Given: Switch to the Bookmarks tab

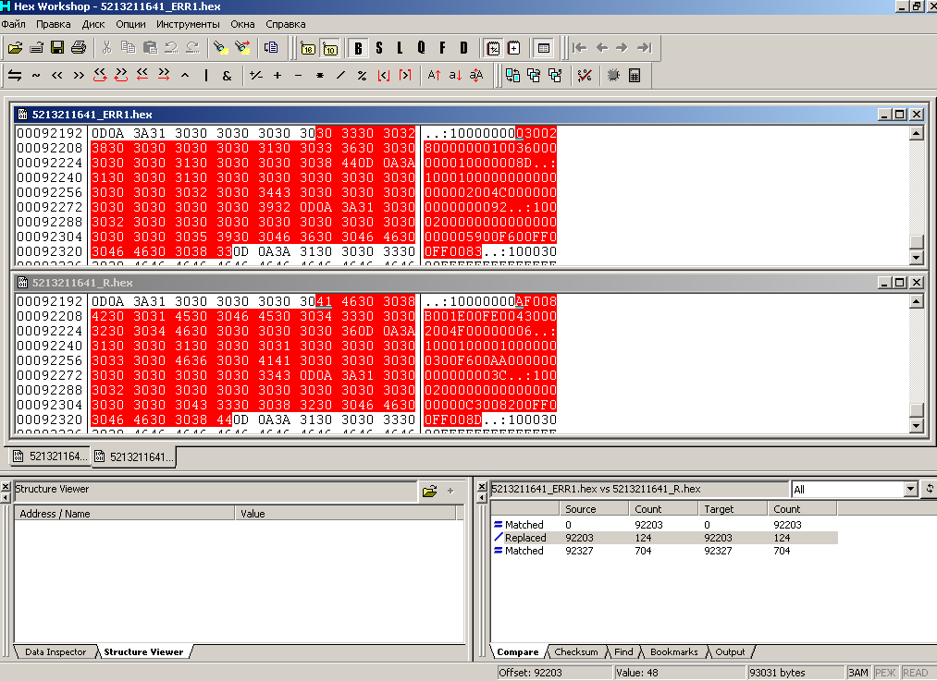Looking at the screenshot, I should [674, 651].
